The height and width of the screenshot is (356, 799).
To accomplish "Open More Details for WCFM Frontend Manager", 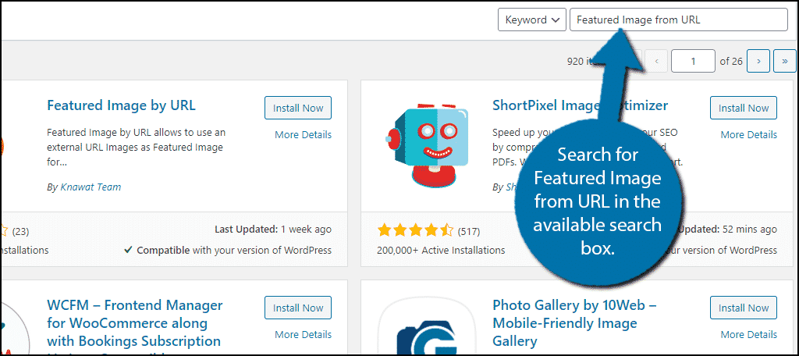I will (x=304, y=335).
